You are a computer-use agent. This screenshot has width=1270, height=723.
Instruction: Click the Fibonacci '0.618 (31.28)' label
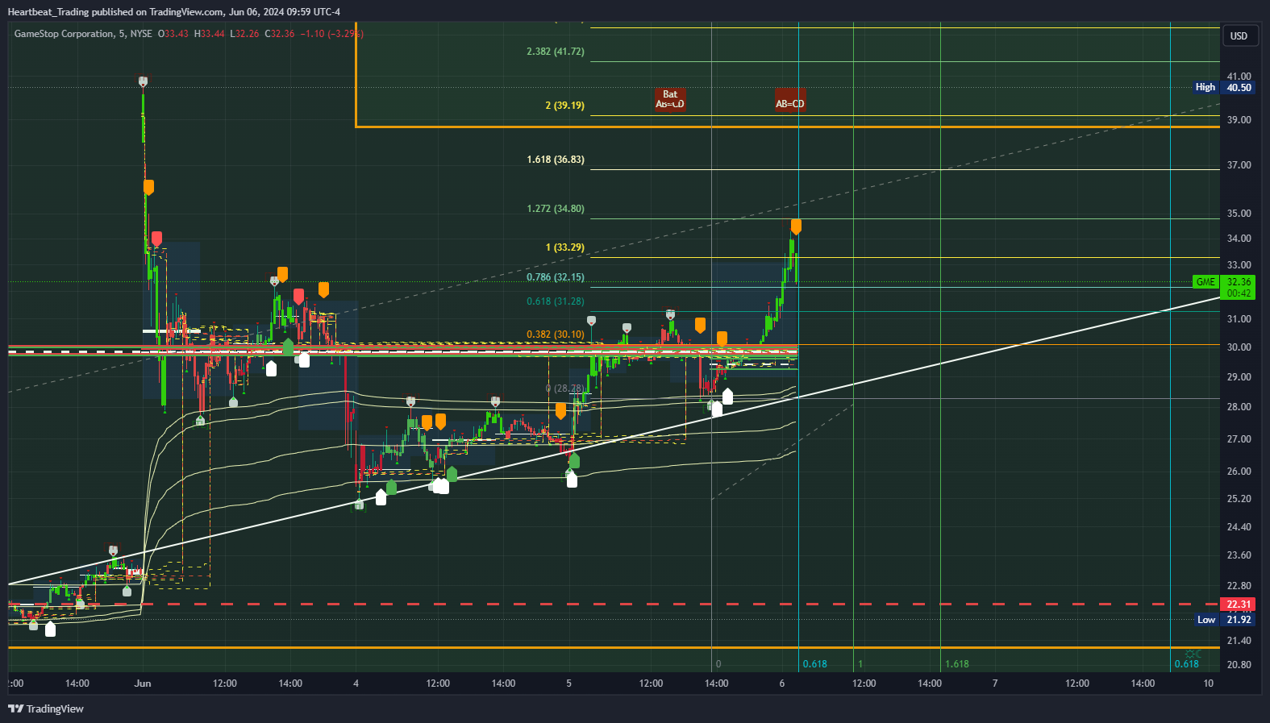click(556, 301)
